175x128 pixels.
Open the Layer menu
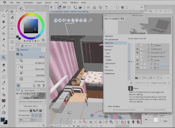click(x=39, y=2)
